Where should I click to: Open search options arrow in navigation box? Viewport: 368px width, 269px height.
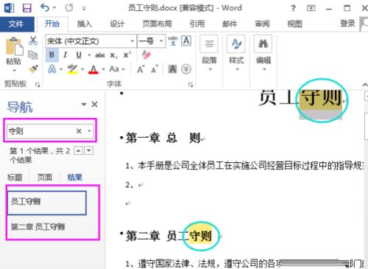tap(90, 131)
